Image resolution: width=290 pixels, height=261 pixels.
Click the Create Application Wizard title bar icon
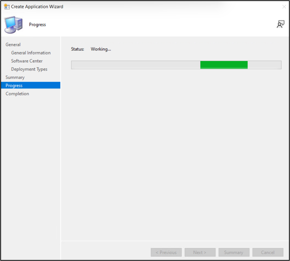(7, 6)
